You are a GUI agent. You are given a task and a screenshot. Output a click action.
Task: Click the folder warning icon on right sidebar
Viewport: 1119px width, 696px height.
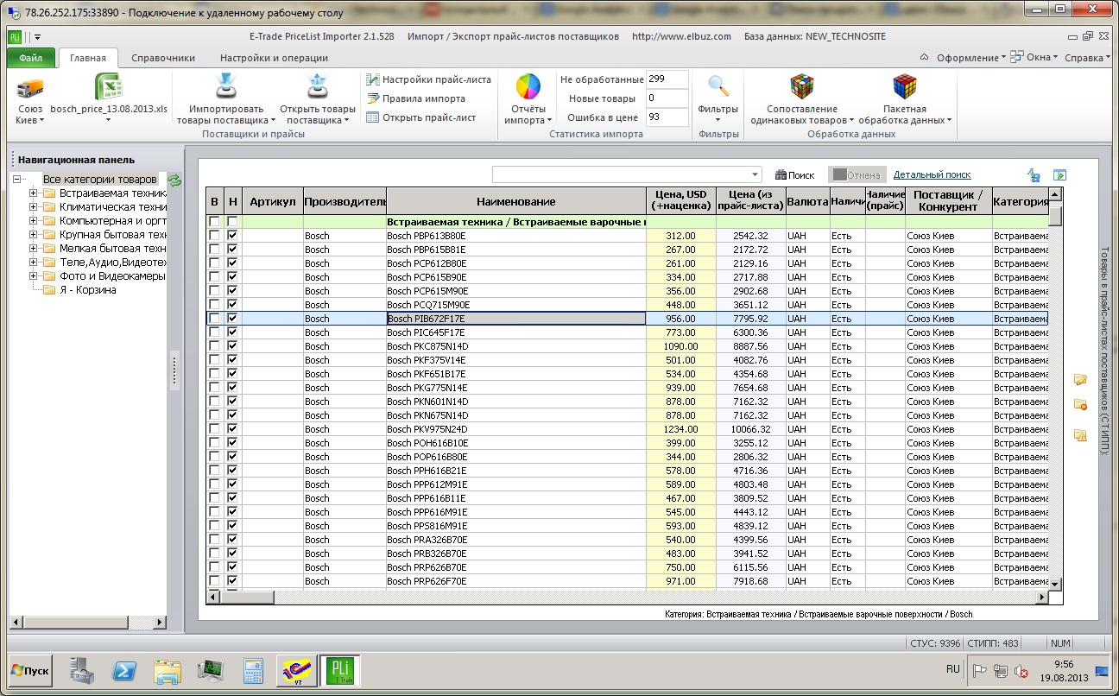pos(1079,434)
